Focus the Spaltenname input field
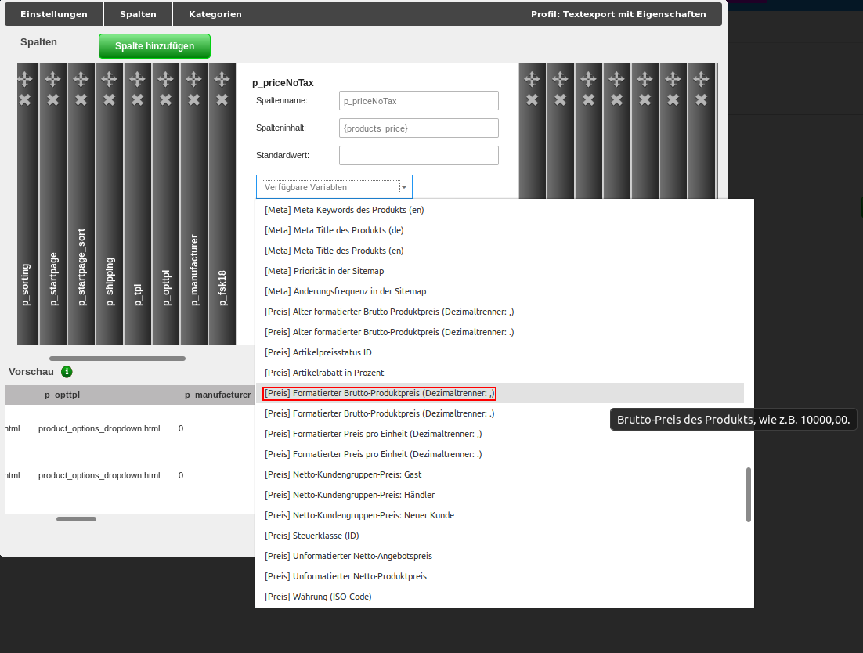Viewport: 863px width, 653px height. pyautogui.click(x=418, y=100)
